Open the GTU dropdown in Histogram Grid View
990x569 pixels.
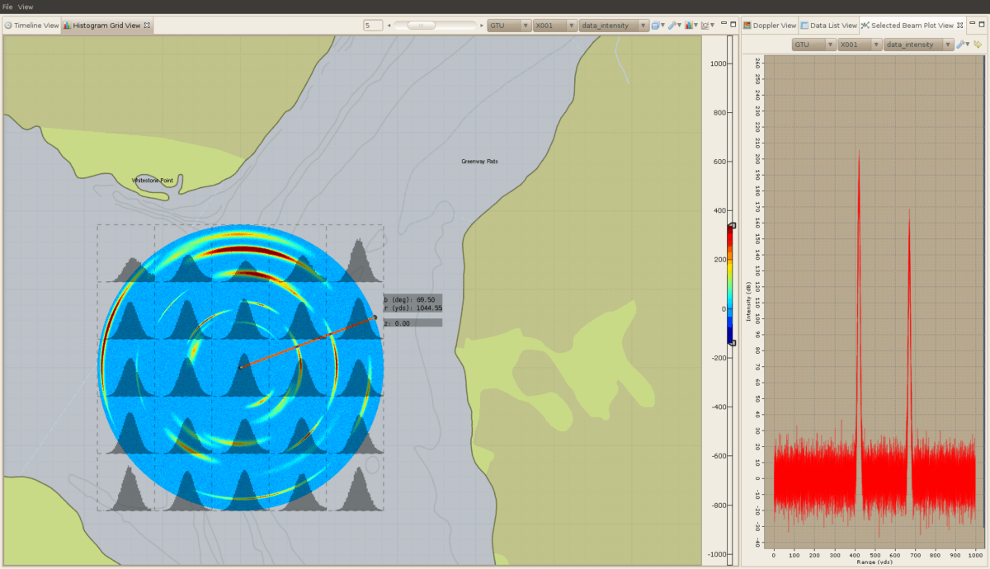pos(509,26)
